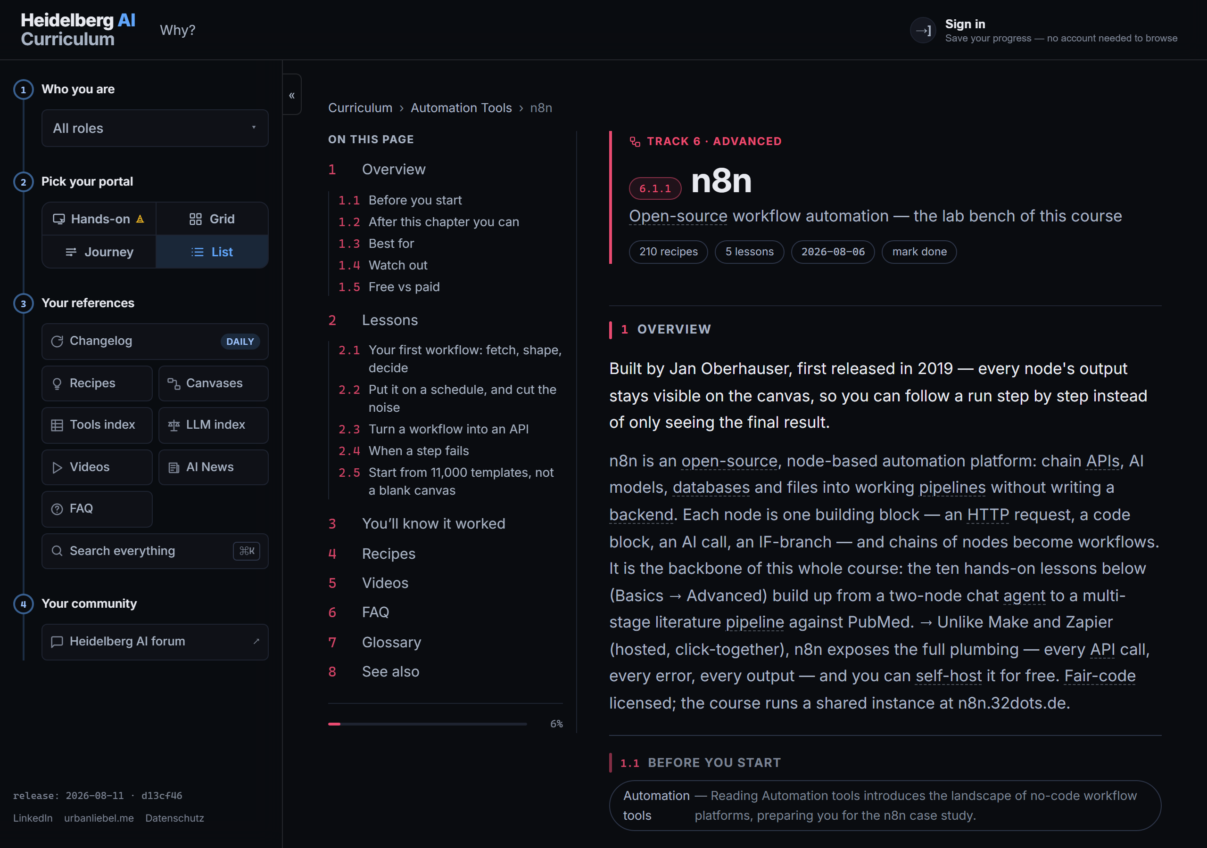The image size is (1207, 848).
Task: Click the ⌘K shortcut badge
Action: [247, 551]
